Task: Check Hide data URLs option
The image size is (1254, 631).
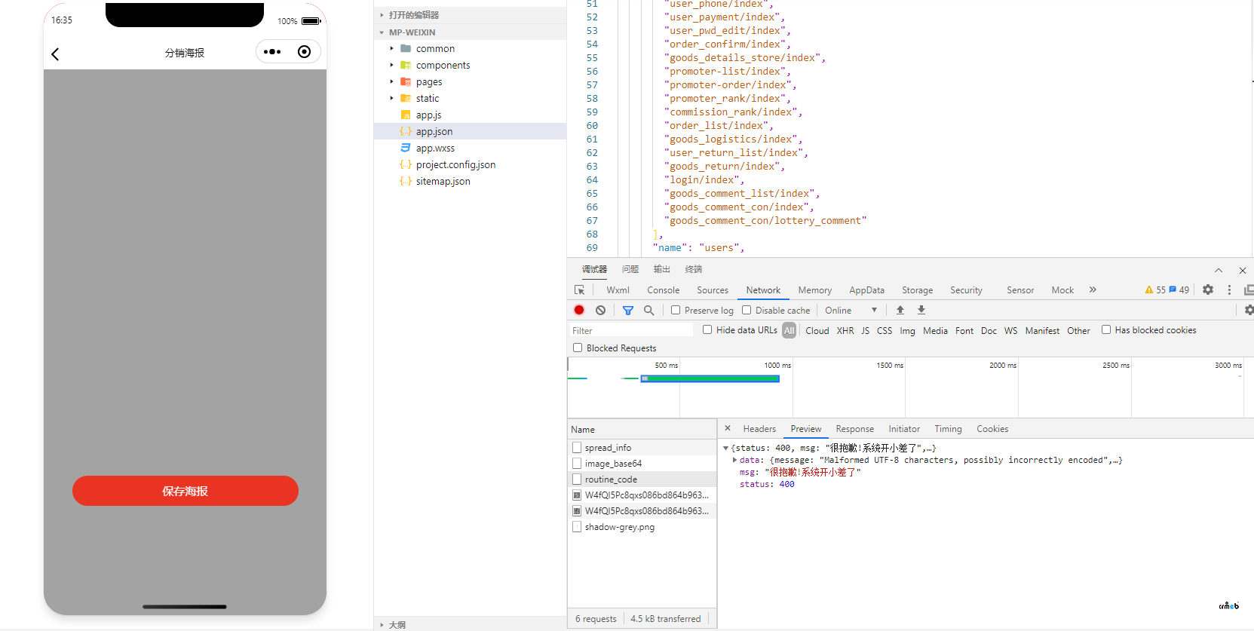Action: pyautogui.click(x=707, y=329)
